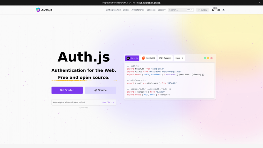Click the sparkle icon in Ask AI

(199, 10)
